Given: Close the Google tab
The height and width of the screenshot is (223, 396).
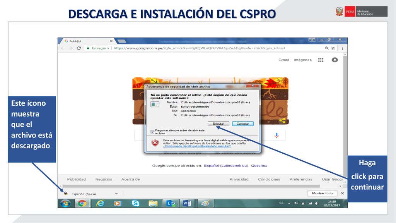Looking at the screenshot, I should [111, 41].
